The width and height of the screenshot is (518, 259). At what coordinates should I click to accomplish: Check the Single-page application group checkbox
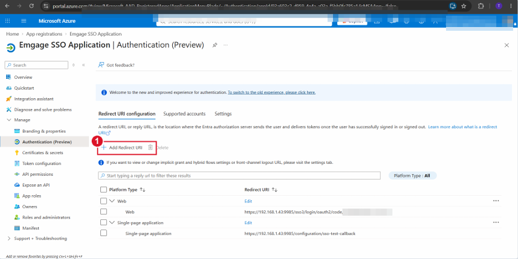(103, 222)
